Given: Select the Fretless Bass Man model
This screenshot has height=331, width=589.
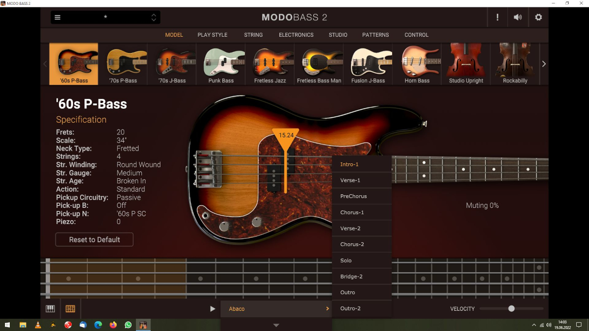Looking at the screenshot, I should [319, 64].
